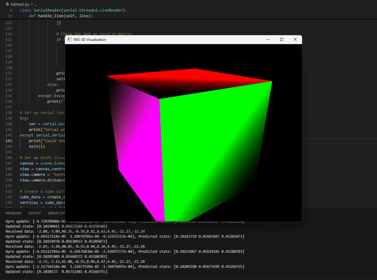Click line number 139 beside try statement
The image size is (377, 280).
[10, 118]
